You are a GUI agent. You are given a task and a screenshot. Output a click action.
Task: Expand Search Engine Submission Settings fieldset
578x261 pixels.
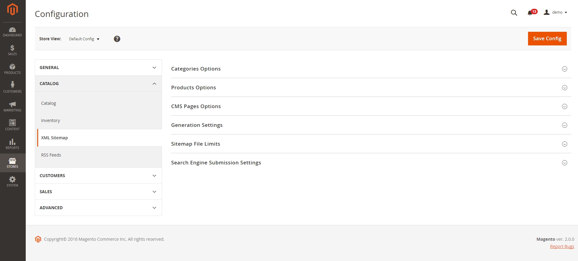click(371, 163)
